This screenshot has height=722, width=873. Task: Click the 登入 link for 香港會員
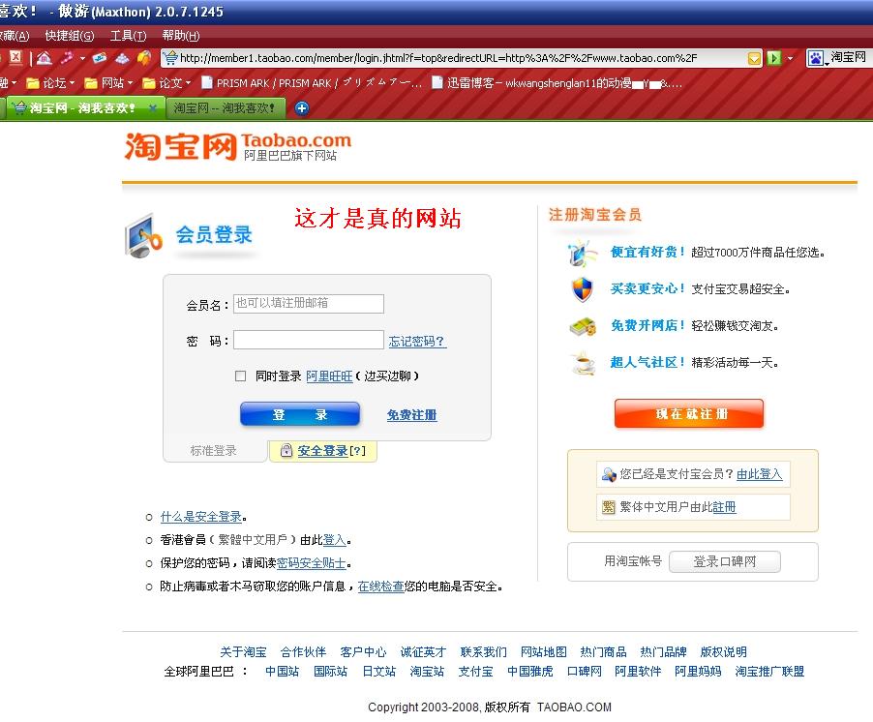(x=334, y=540)
